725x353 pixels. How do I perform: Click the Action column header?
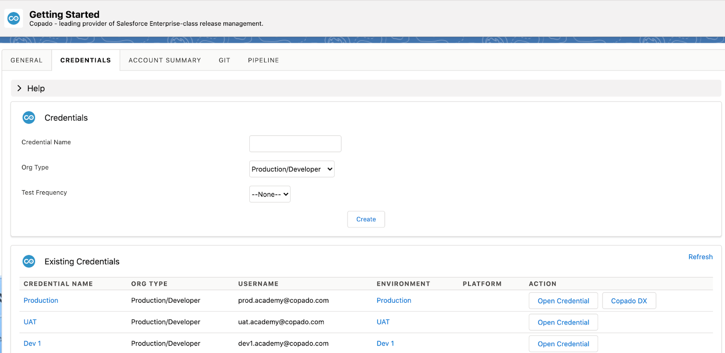tap(542, 284)
